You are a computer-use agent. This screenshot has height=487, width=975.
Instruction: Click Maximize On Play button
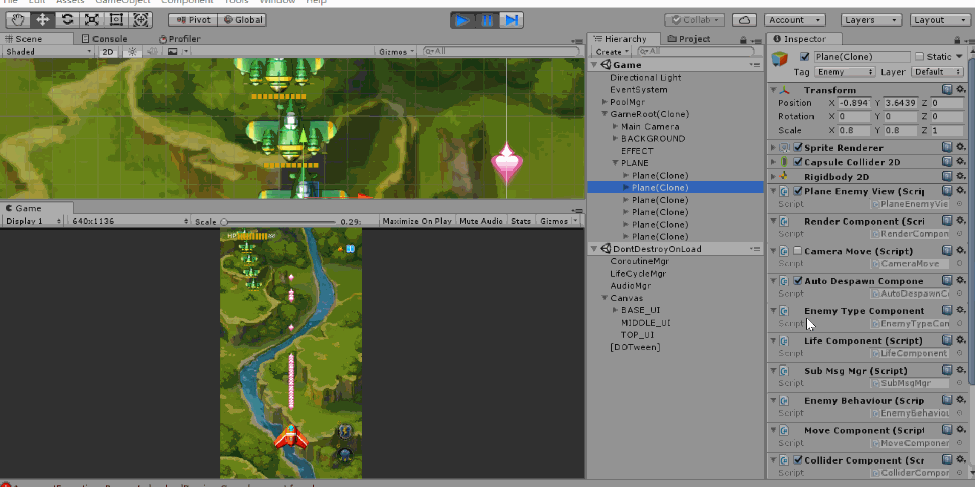click(417, 221)
